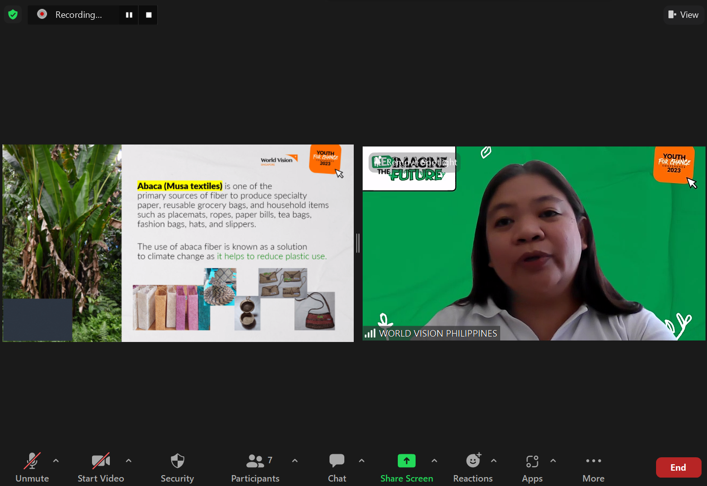707x486 pixels.
Task: Expand the Apps options arrow
Action: pos(553,461)
